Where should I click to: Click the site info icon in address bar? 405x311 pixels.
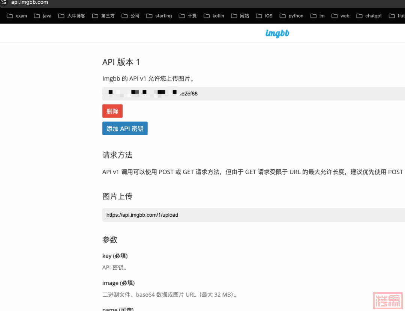[4, 2]
